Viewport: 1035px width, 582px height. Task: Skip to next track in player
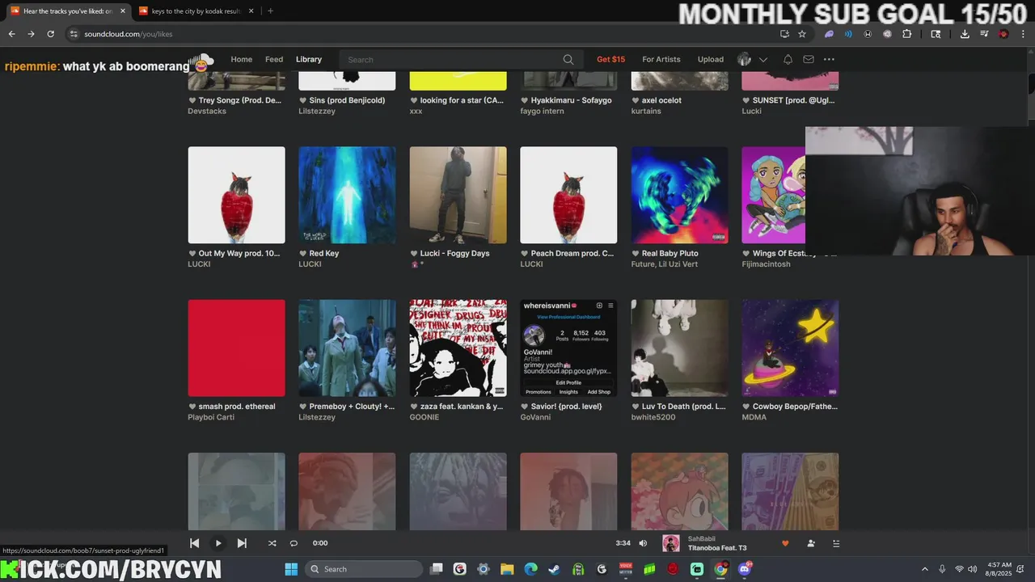pos(242,543)
